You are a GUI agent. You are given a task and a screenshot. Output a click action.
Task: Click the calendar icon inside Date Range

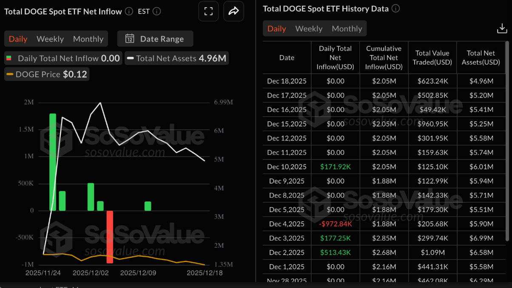130,39
